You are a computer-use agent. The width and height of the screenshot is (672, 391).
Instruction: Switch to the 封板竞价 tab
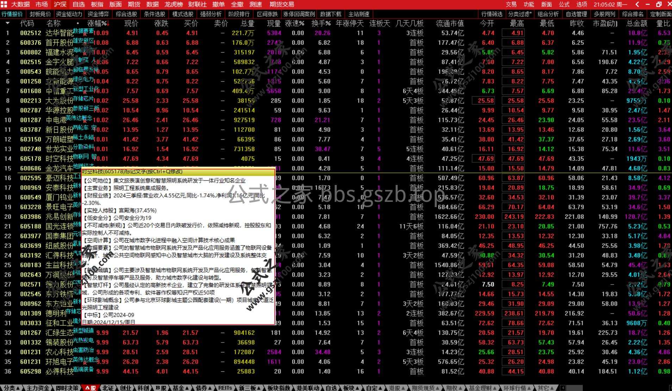click(x=40, y=14)
